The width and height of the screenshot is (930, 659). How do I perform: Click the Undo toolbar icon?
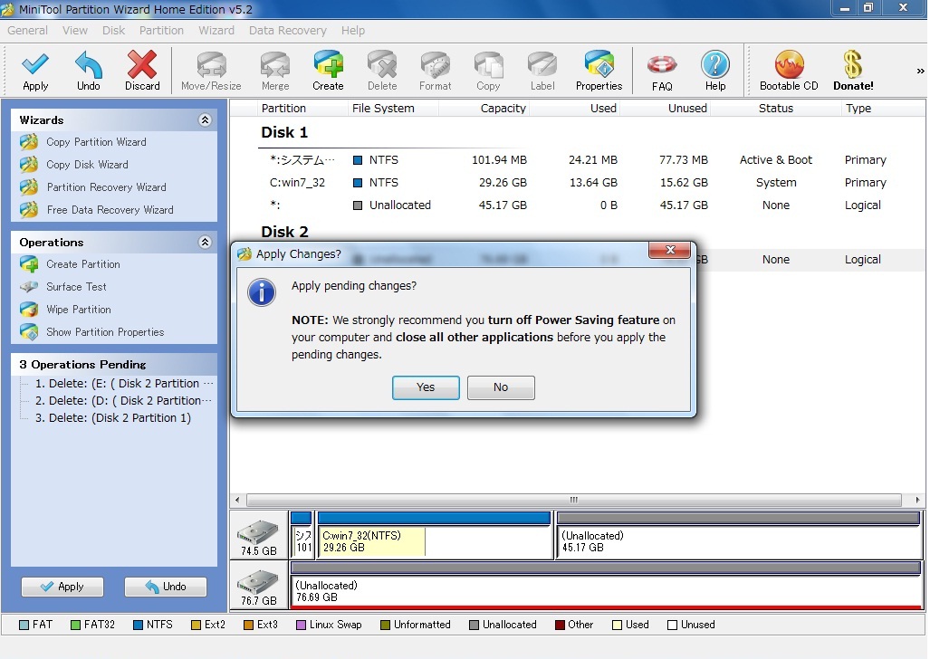click(x=89, y=71)
